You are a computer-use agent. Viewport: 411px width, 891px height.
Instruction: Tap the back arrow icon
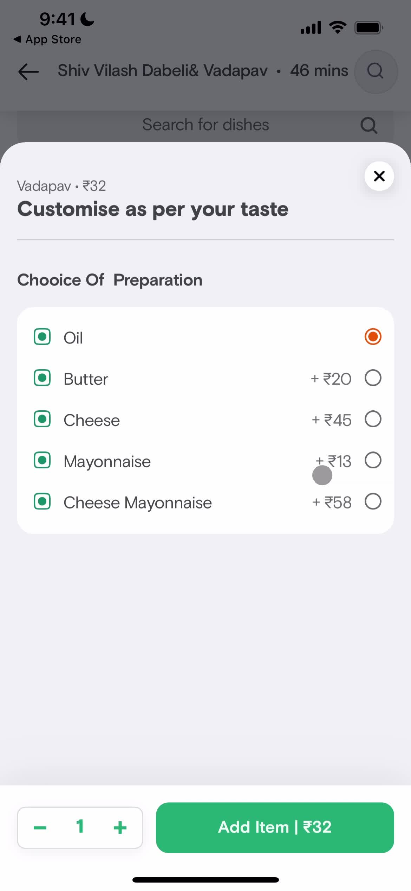click(28, 71)
